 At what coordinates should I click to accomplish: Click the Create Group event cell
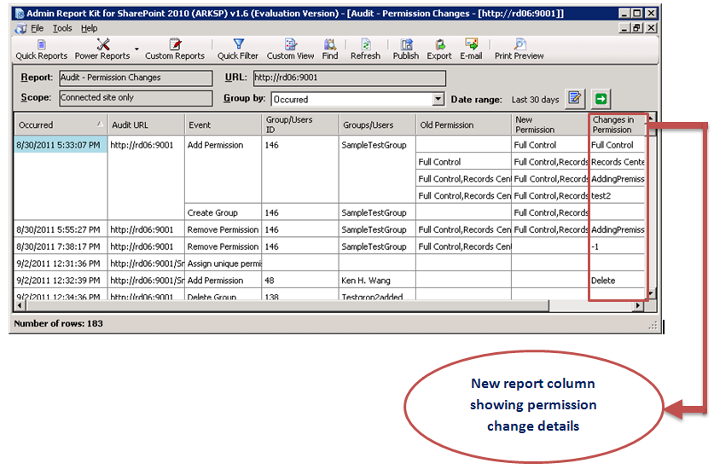223,212
